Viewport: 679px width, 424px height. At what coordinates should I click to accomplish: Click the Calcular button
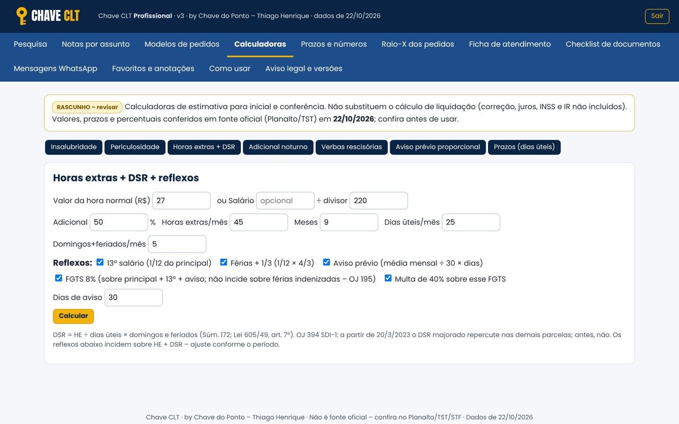click(74, 316)
